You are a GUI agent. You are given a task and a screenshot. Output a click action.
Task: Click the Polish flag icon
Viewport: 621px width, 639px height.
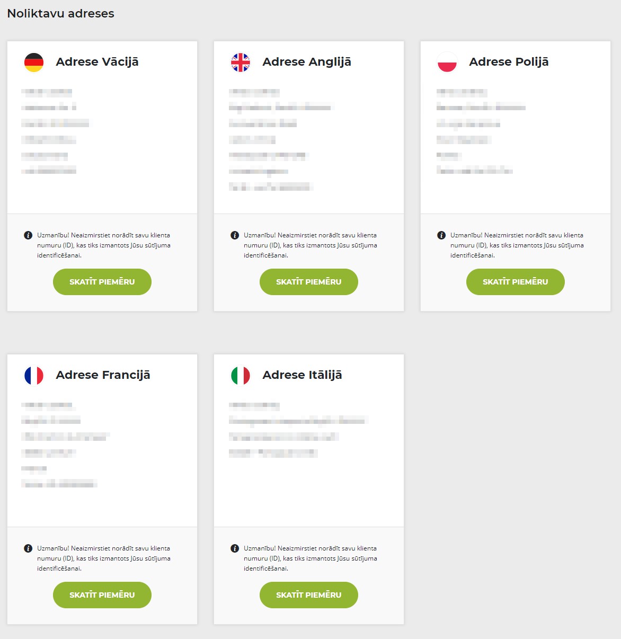[x=447, y=63]
